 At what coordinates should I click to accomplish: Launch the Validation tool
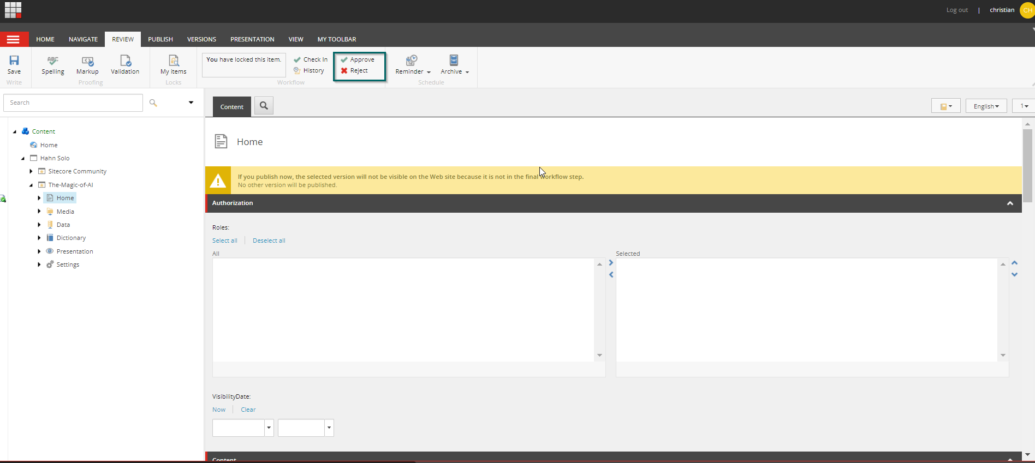click(125, 64)
